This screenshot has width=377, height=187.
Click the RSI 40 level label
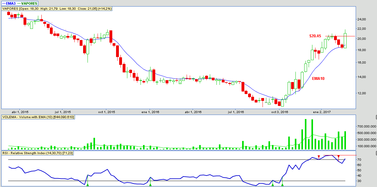pyautogui.click(x=359, y=176)
